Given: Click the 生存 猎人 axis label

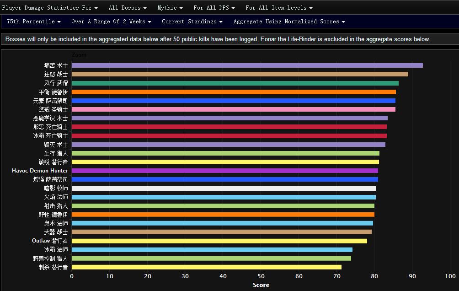Looking at the screenshot, I should pos(56,153).
